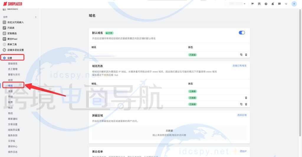Click 连接已有域名 link
Image resolution: width=302 pixels, height=157 pixels.
[239, 66]
